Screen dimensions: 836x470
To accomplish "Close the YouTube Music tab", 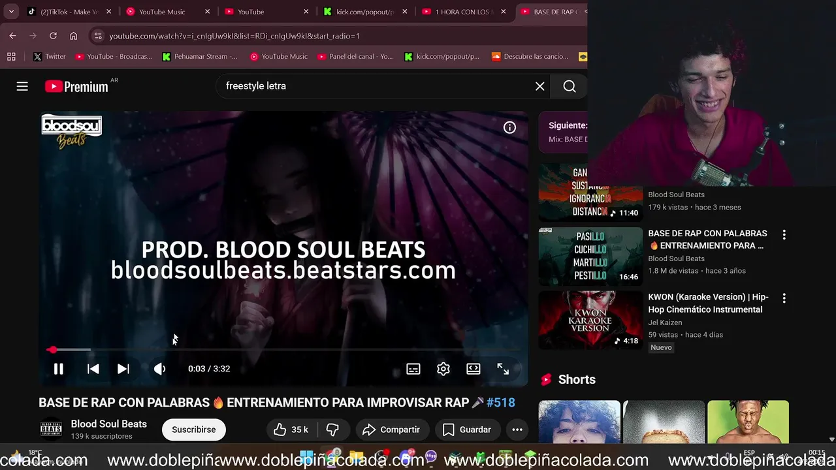I will (x=208, y=12).
